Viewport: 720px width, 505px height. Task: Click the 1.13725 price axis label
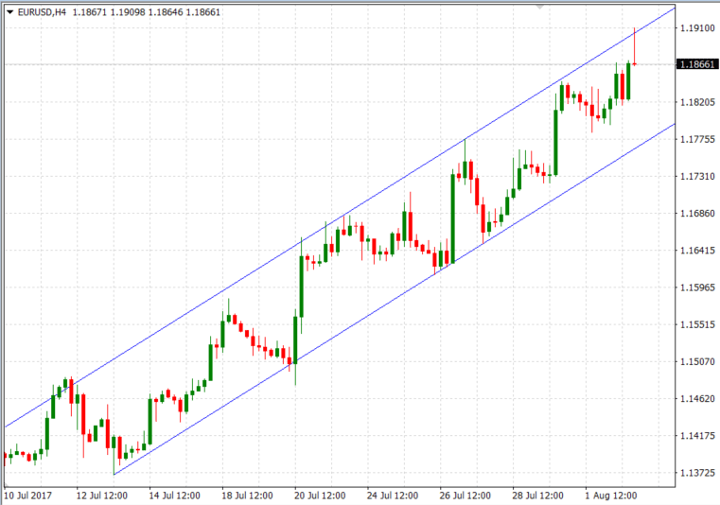point(697,473)
